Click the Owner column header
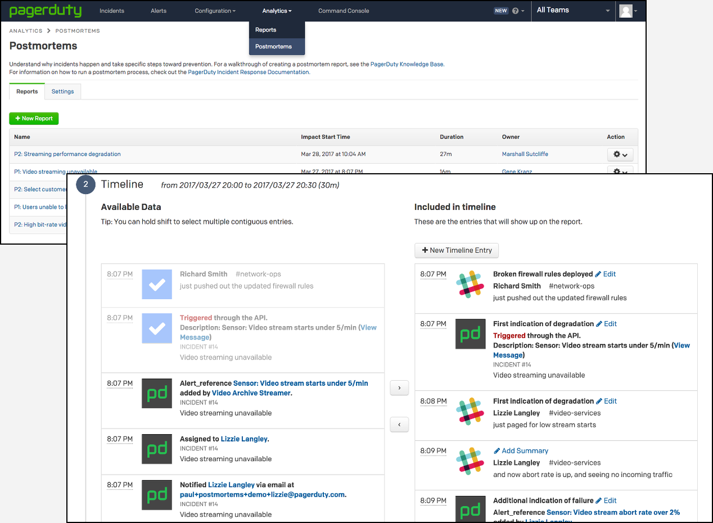Image resolution: width=713 pixels, height=523 pixels. (511, 137)
